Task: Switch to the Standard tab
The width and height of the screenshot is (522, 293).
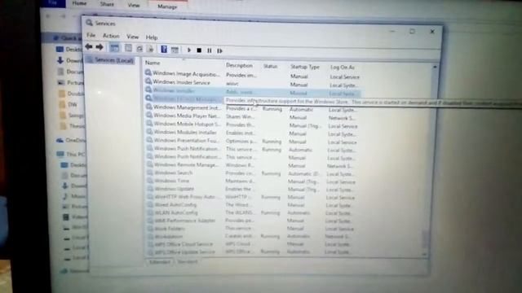Action: 187,262
